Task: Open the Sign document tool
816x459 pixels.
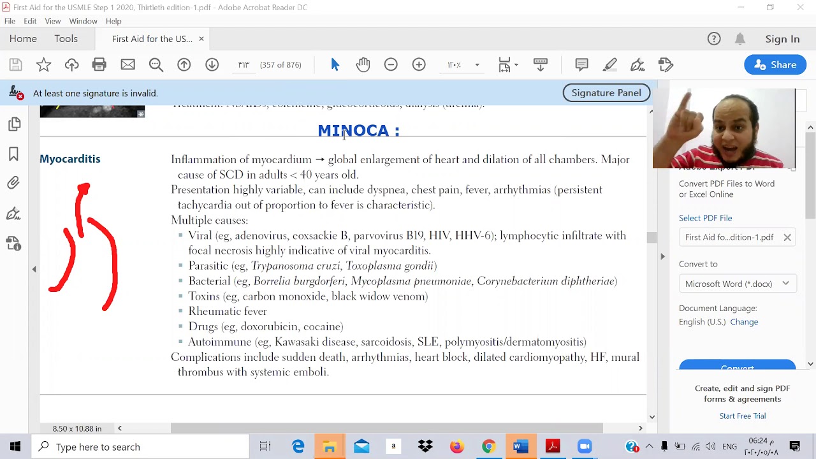Action: (637, 64)
